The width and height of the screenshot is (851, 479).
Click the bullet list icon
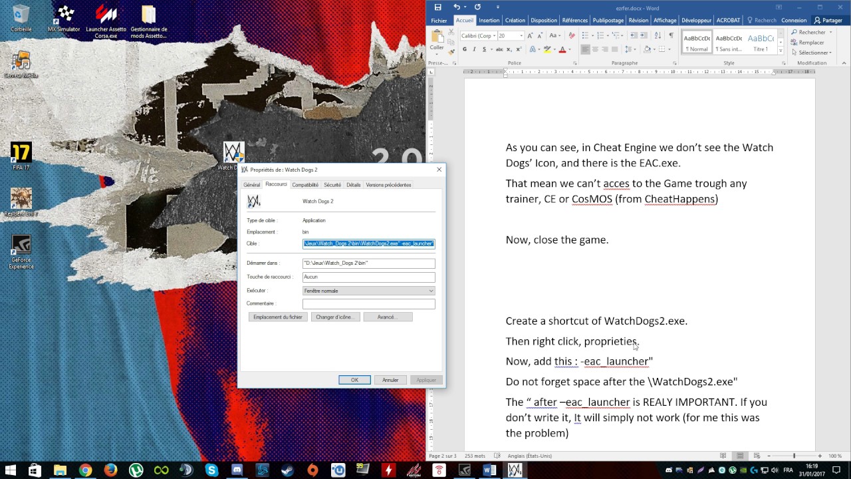585,35
